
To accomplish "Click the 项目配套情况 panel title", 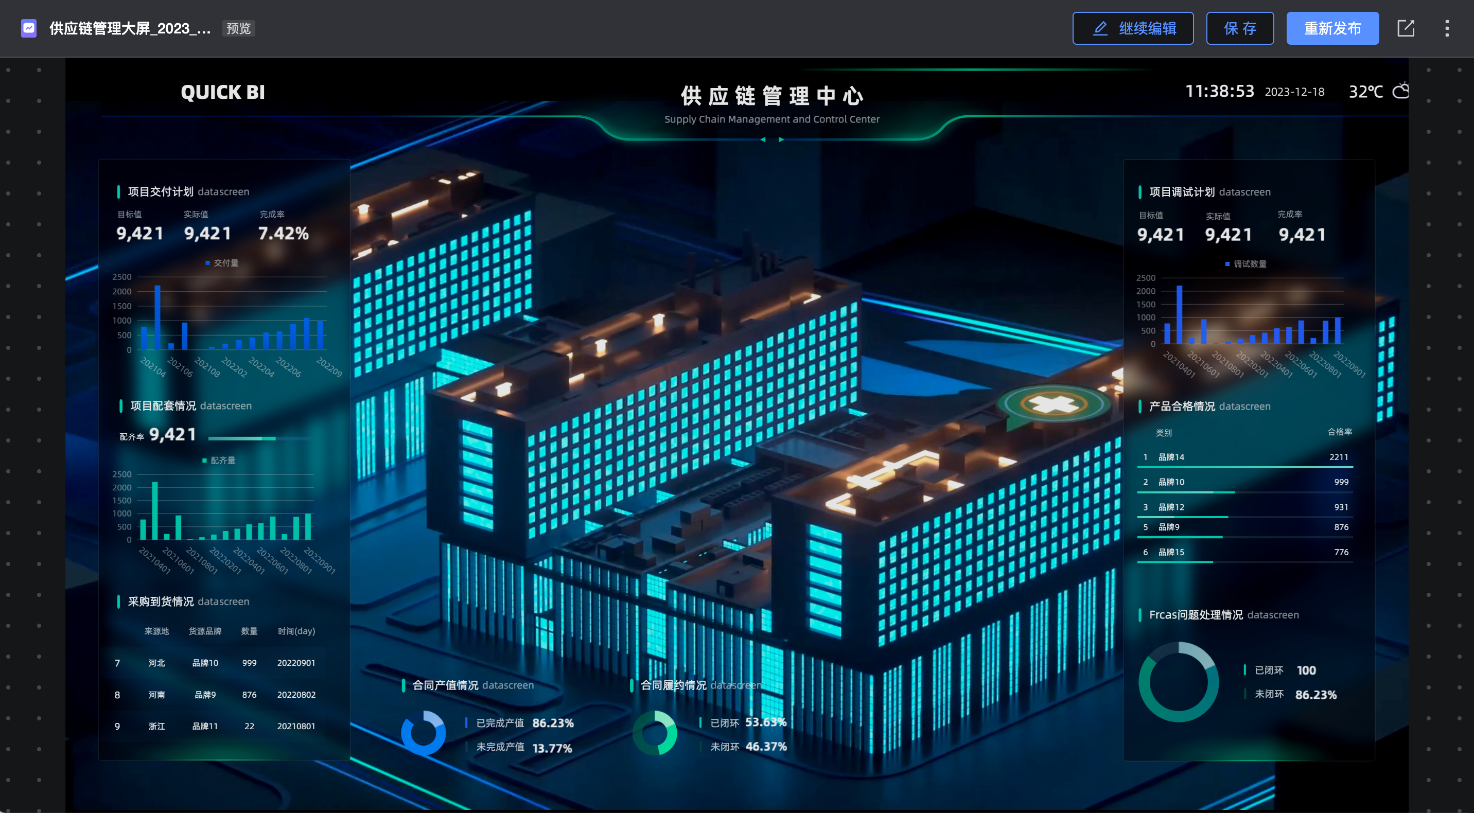I will click(163, 405).
